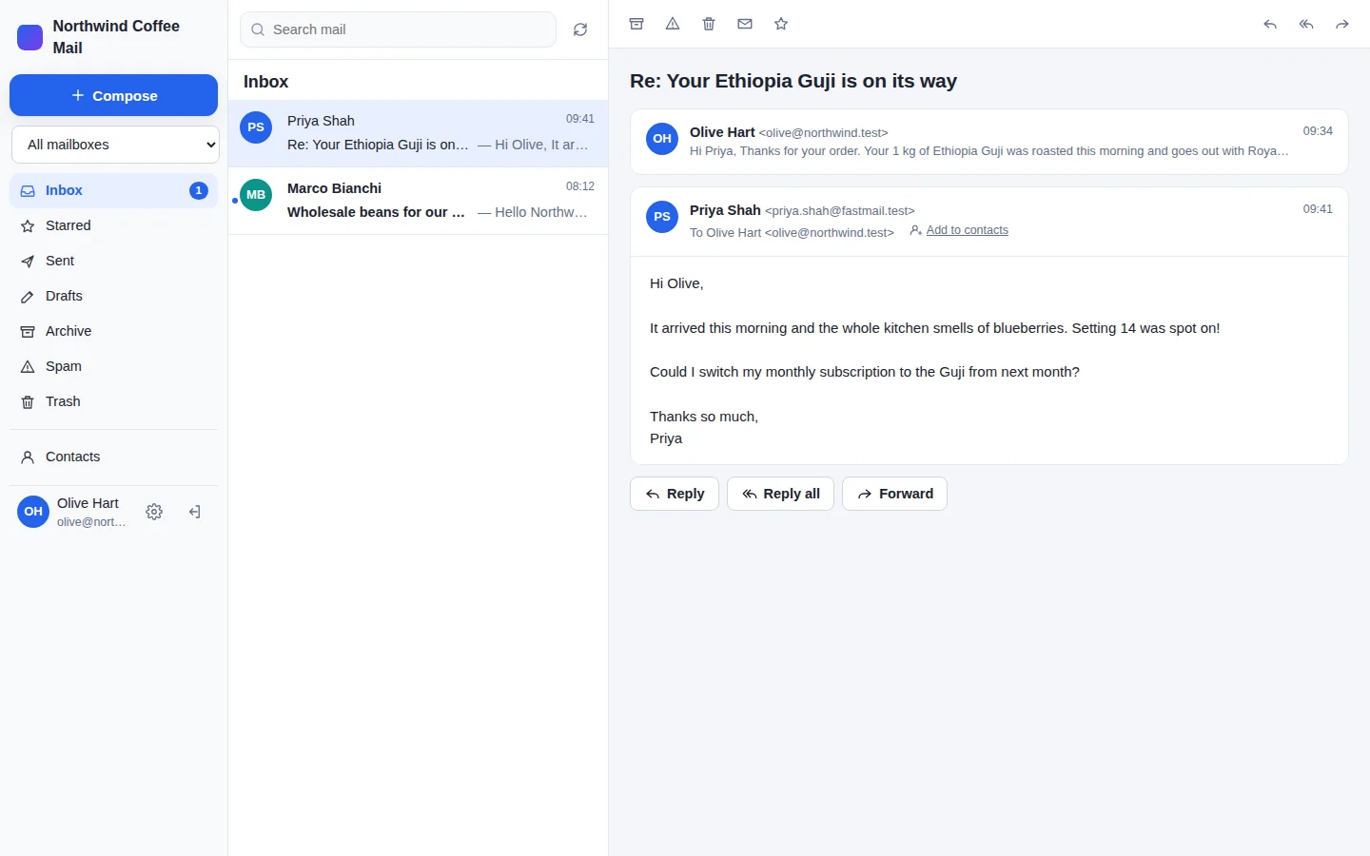Open the Contacts page
This screenshot has width=1370, height=856.
(x=114, y=457)
